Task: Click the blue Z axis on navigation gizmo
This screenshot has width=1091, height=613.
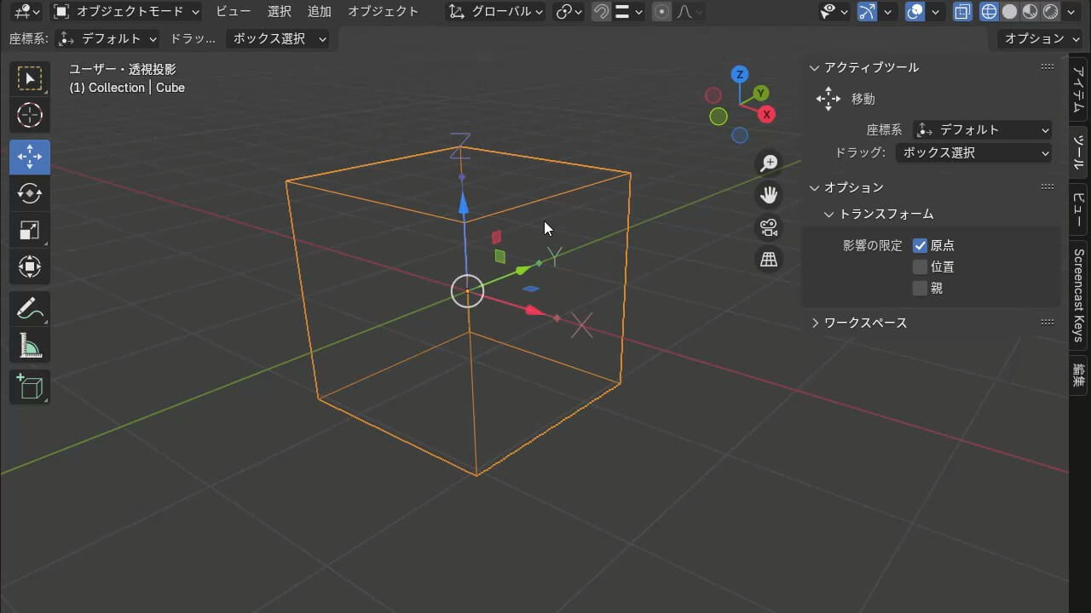Action: 740,74
